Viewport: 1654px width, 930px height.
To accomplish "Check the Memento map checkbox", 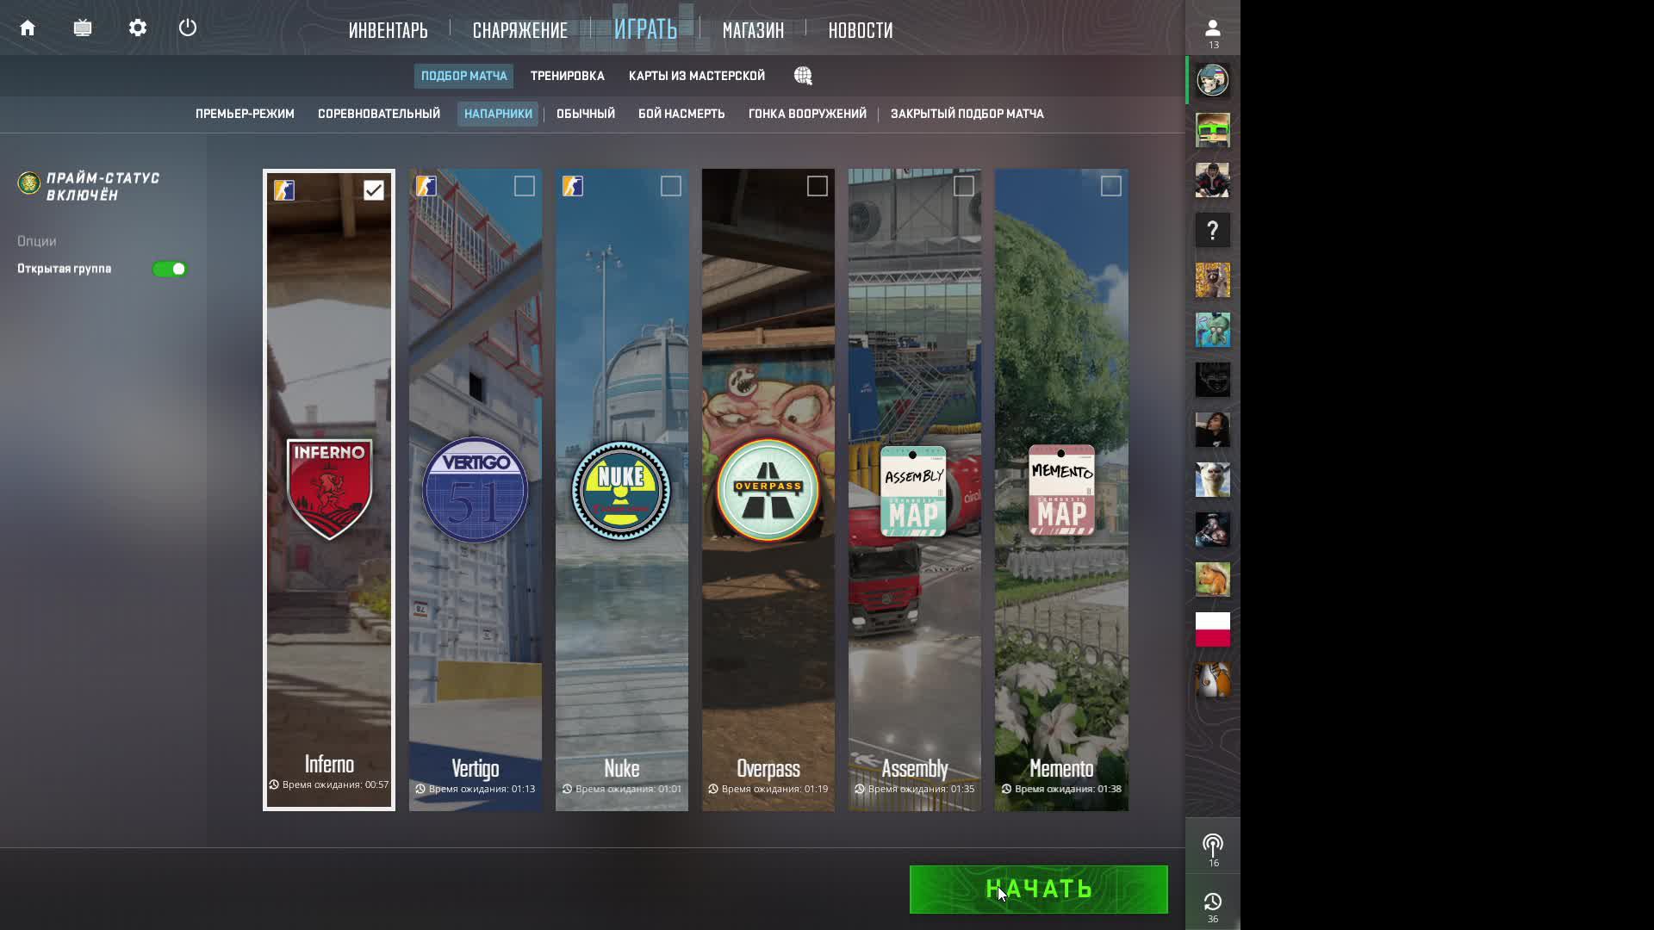I will pos(1110,186).
